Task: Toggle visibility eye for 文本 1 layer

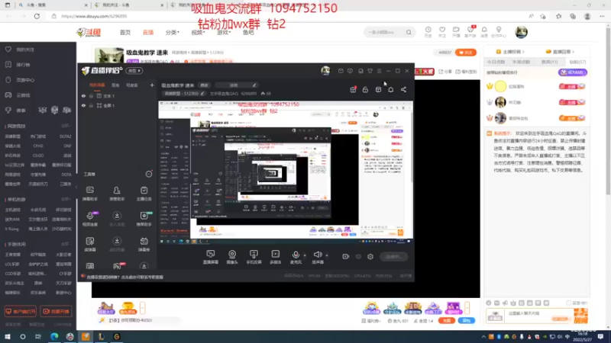Action: coord(83,96)
